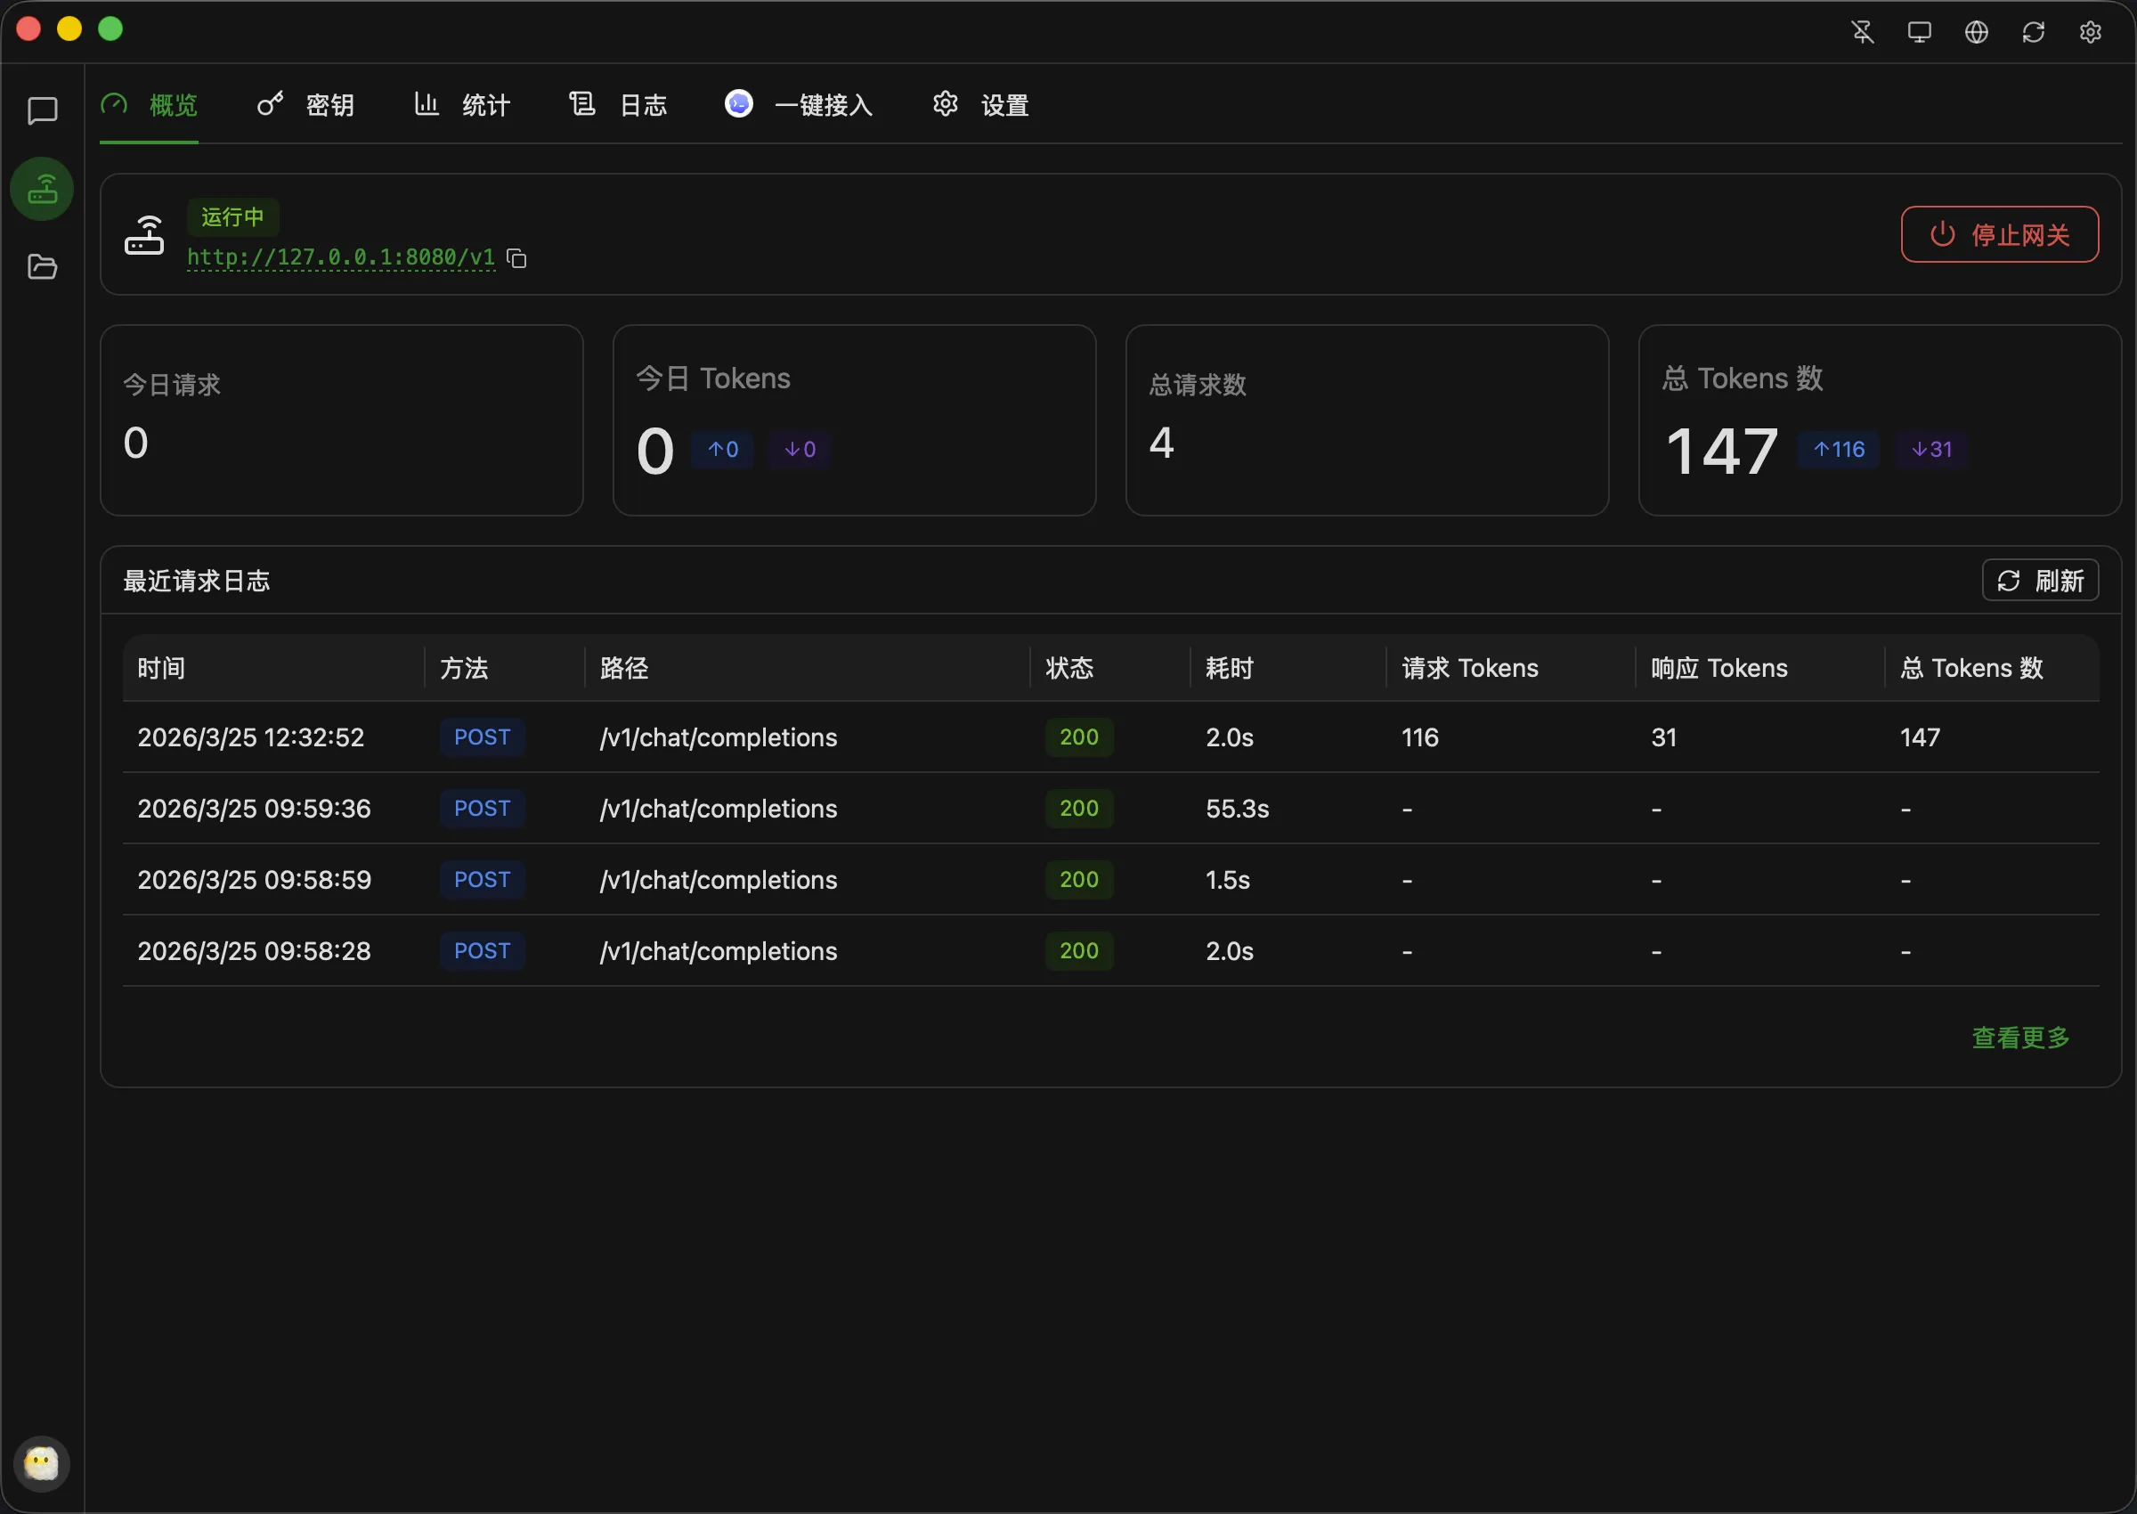Click the top-right refresh arrows icon

click(2033, 33)
